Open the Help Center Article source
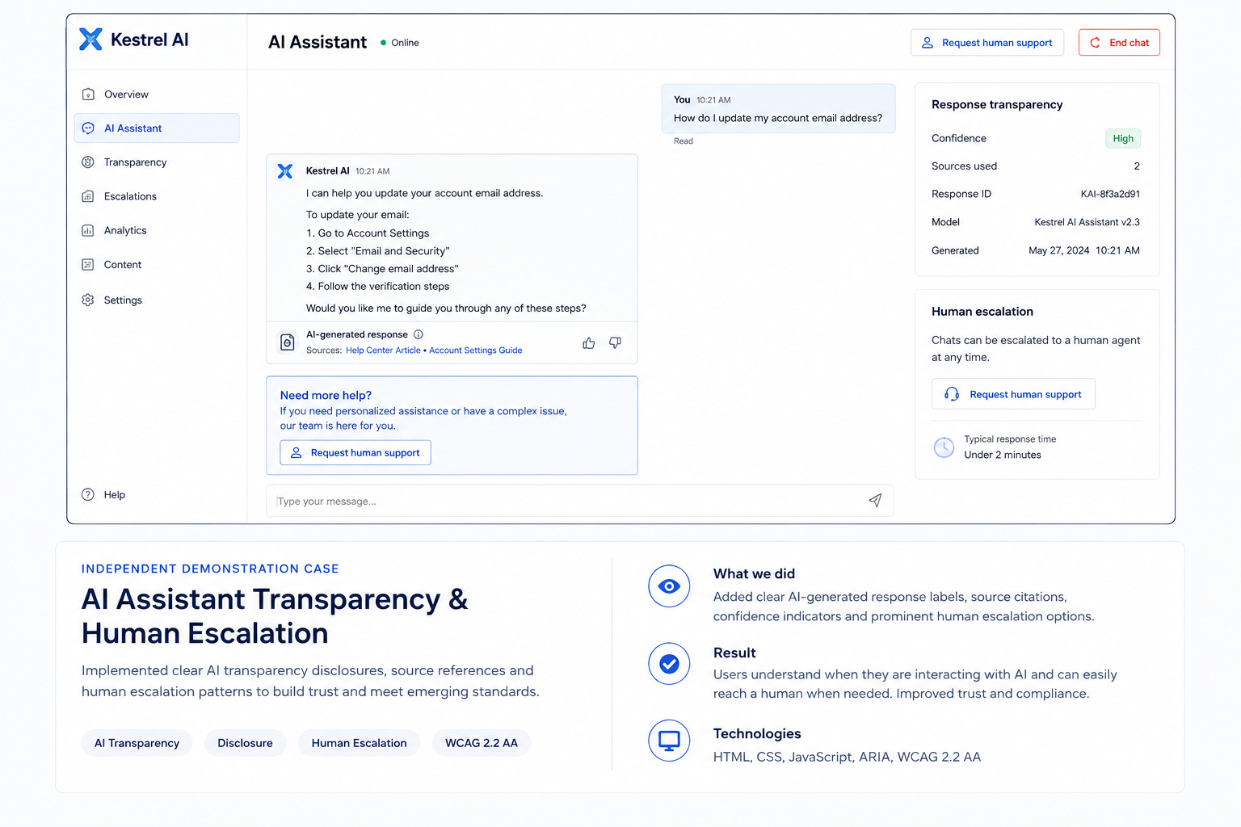This screenshot has width=1241, height=827. 383,351
